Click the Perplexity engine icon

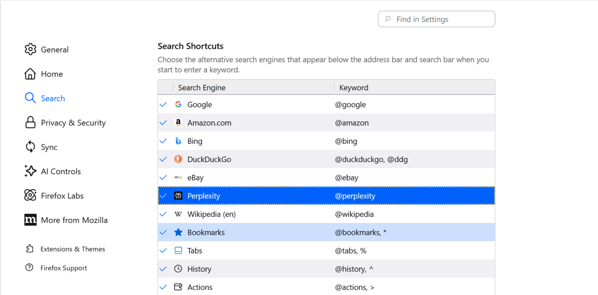178,196
